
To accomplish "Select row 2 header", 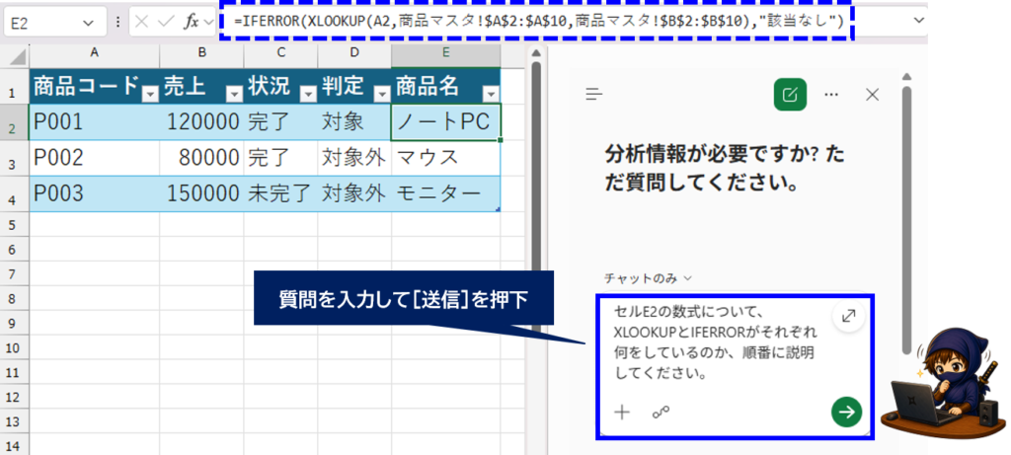I will (x=14, y=121).
